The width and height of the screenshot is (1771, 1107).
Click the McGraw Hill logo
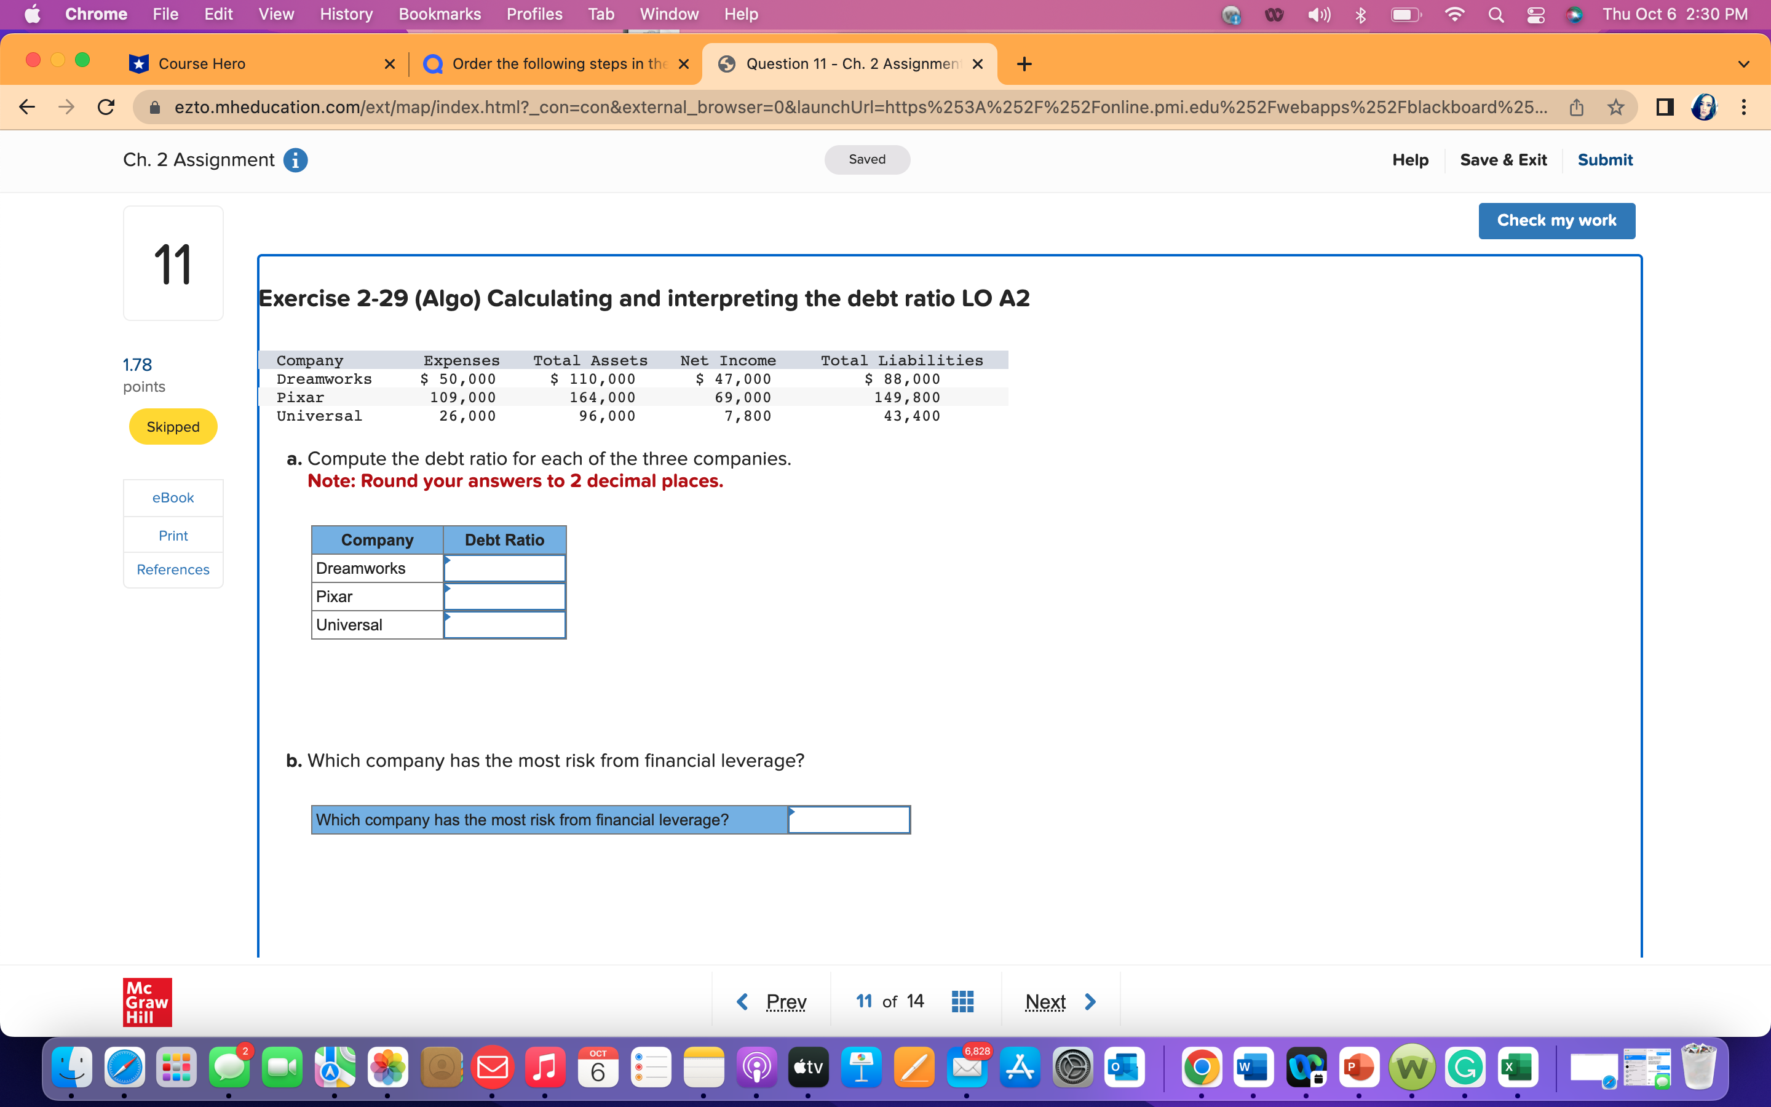(x=146, y=1002)
